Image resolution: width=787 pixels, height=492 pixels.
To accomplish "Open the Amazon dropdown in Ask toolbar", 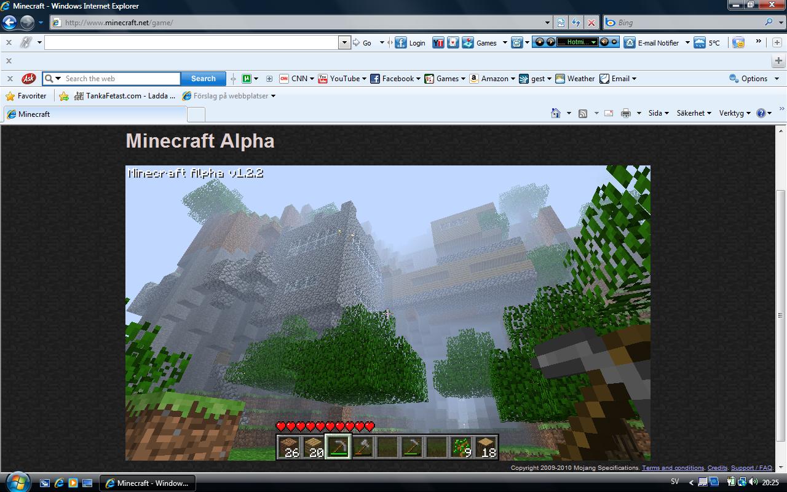I will click(x=512, y=79).
